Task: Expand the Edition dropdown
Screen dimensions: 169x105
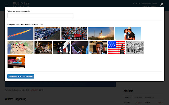Action: point(154,7)
